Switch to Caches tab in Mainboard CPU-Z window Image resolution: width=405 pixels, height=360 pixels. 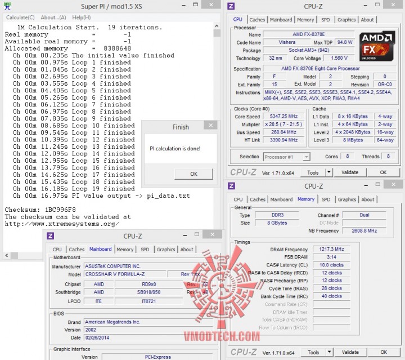click(x=76, y=250)
